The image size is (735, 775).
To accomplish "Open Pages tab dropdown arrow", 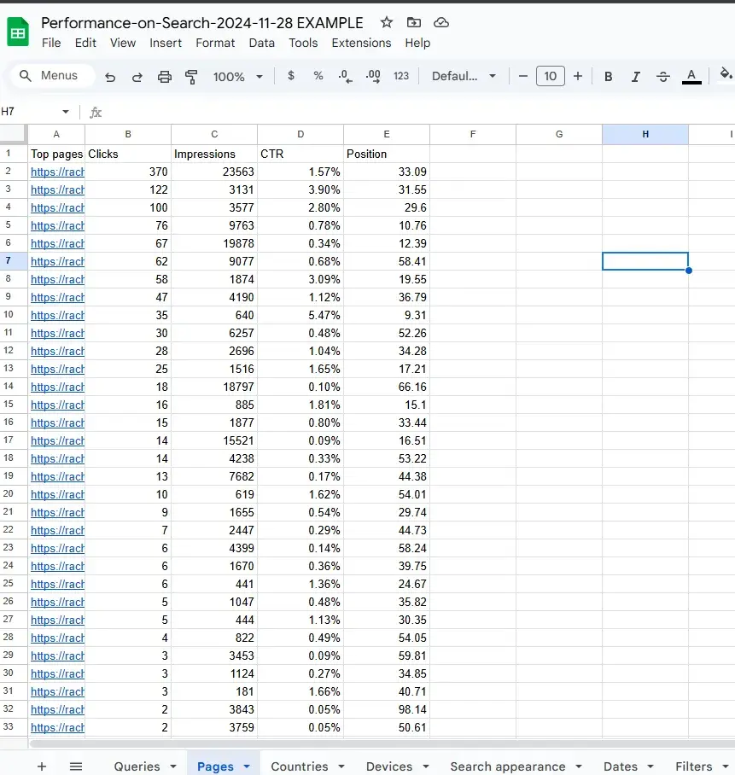I will tap(247, 766).
